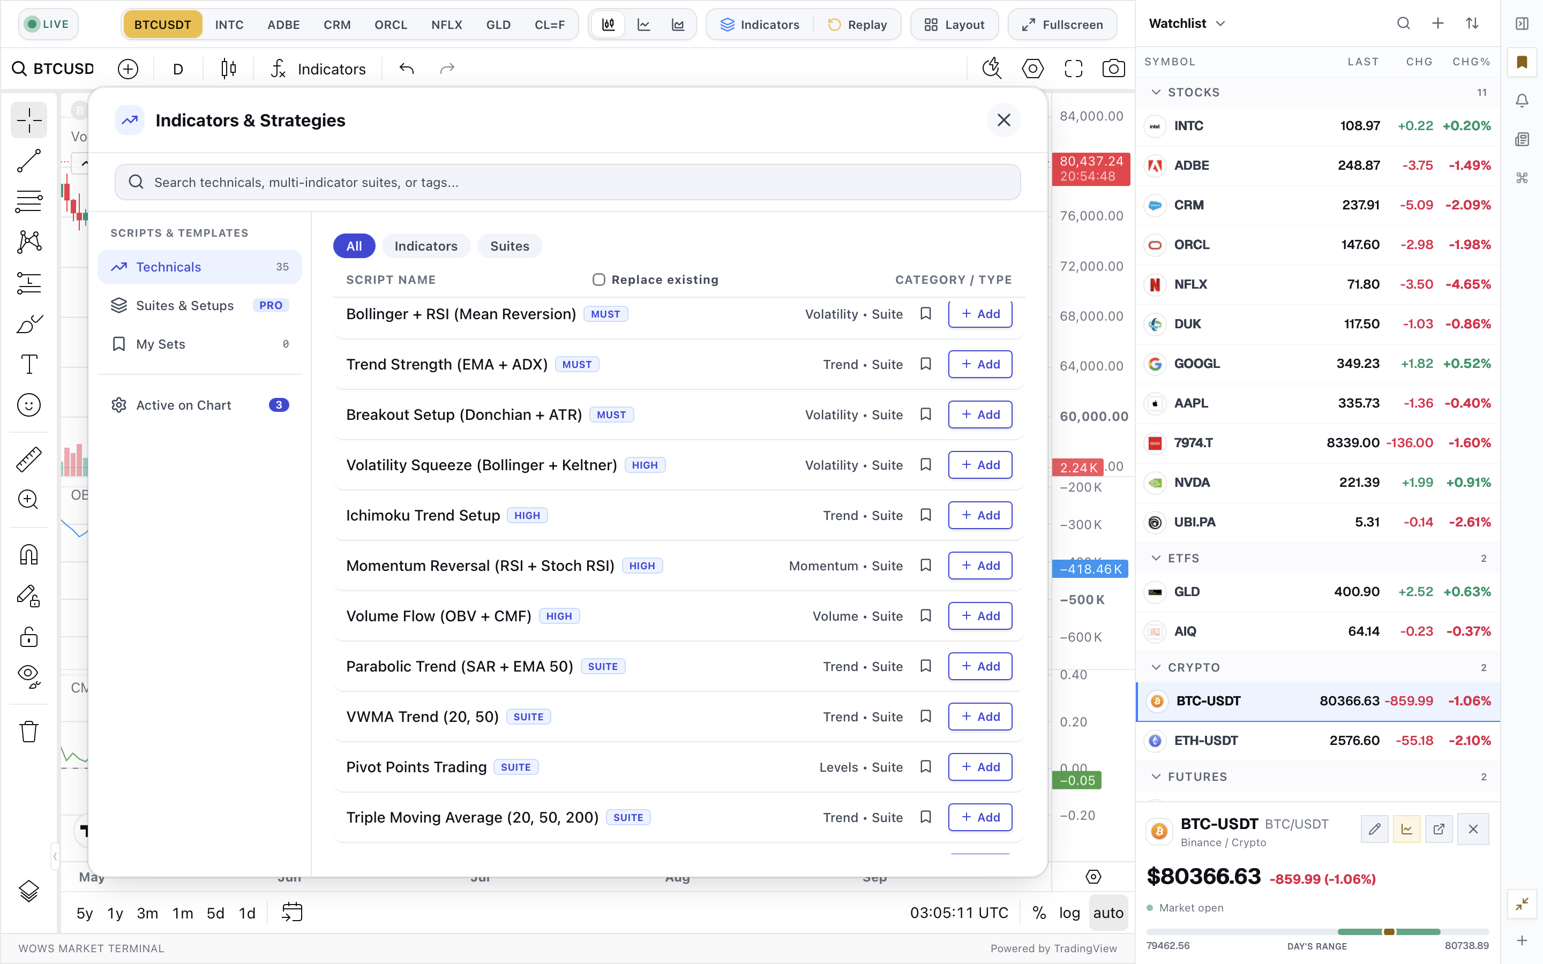
Task: Switch to the Indicators filter tab
Action: [x=426, y=246]
